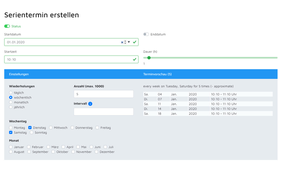The width and height of the screenshot is (283, 169).
Task: Uncheck the Dienstag checkbox
Action: (x=30, y=127)
